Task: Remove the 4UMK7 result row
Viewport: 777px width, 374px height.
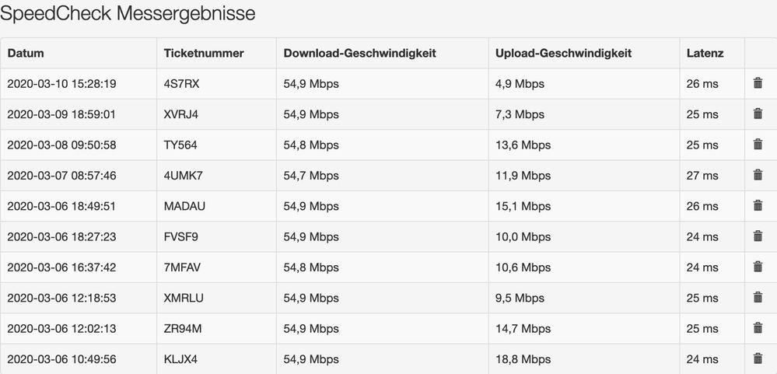Action: point(758,175)
